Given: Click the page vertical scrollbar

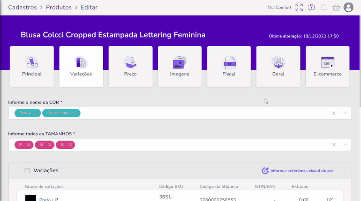Looking at the screenshot, I should [360, 61].
